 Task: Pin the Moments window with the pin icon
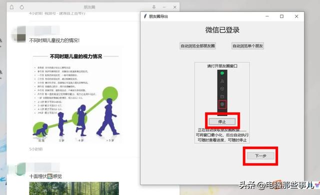coord(154,7)
